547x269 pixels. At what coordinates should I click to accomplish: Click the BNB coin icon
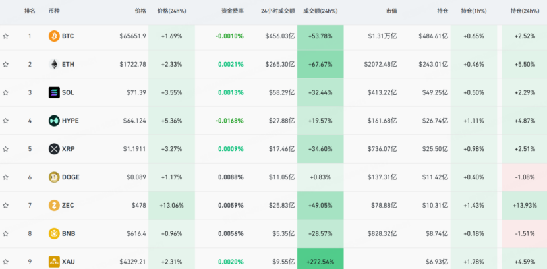(54, 233)
